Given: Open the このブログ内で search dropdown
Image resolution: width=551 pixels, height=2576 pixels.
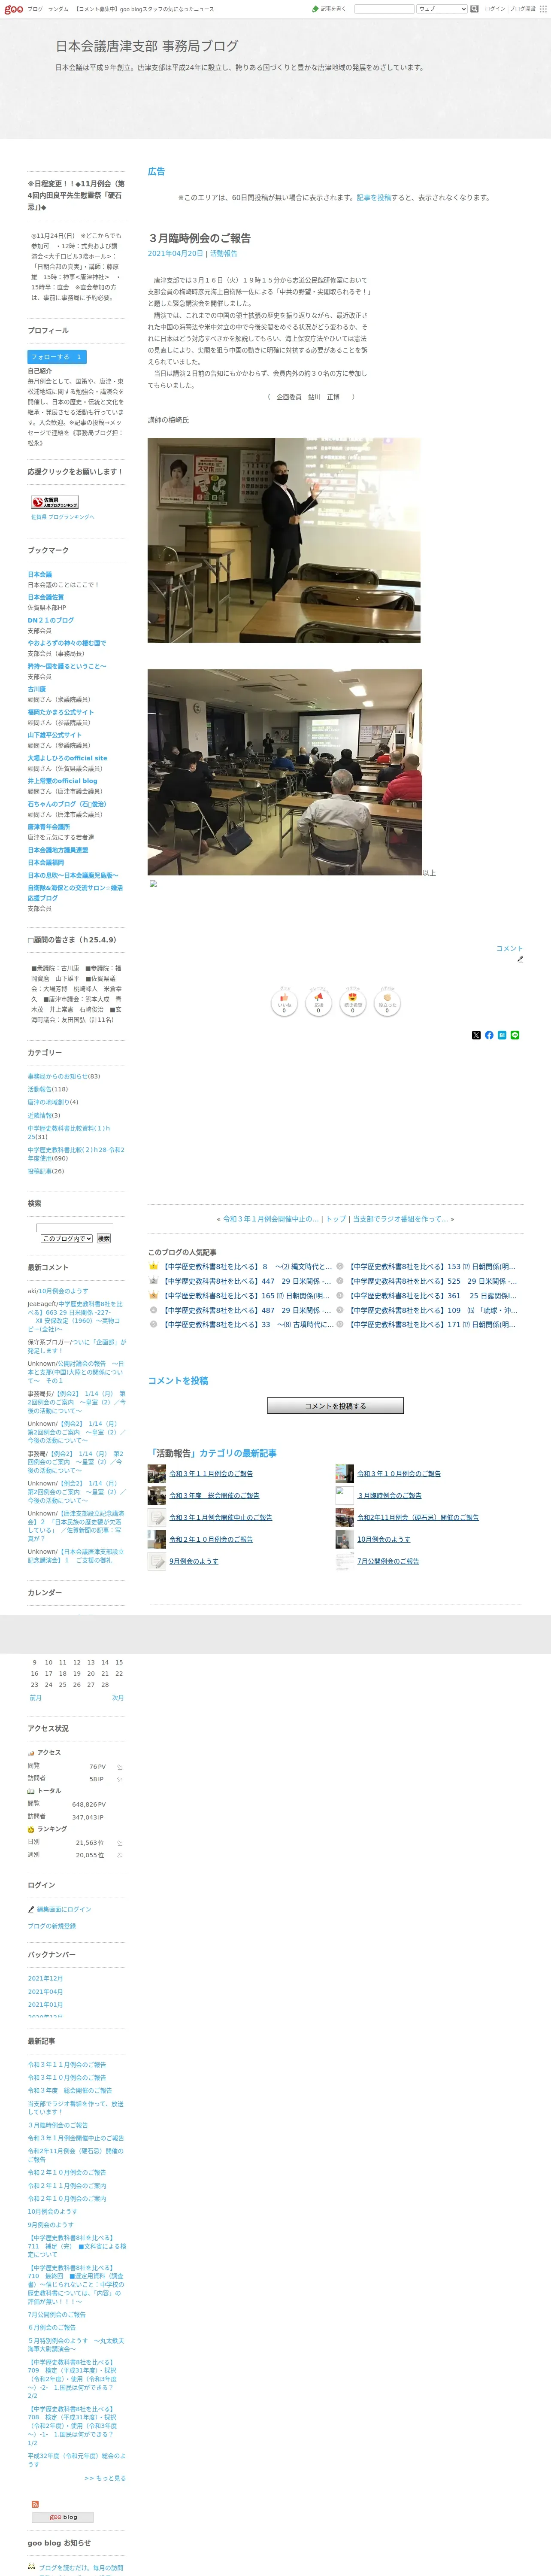Looking at the screenshot, I should (66, 1238).
